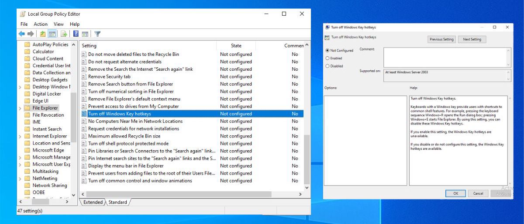Click Cancel in the hotkeys dialog
The height and width of the screenshot is (224, 524).
click(478, 193)
